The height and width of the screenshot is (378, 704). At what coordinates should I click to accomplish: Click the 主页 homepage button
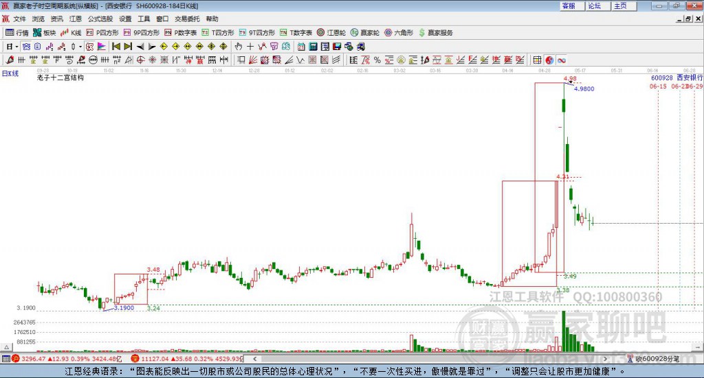[624, 5]
